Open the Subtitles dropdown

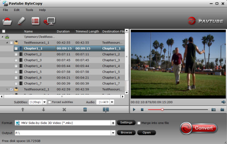(44, 102)
